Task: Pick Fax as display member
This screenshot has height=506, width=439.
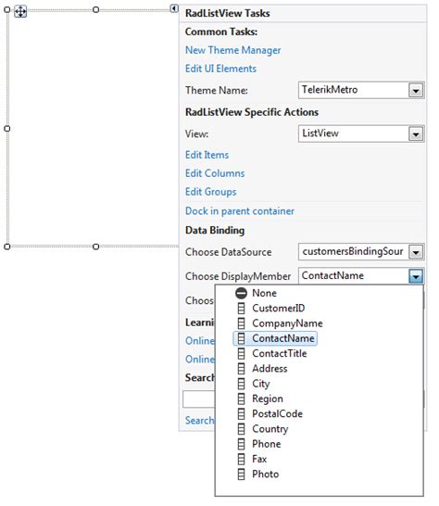Action: [259, 459]
